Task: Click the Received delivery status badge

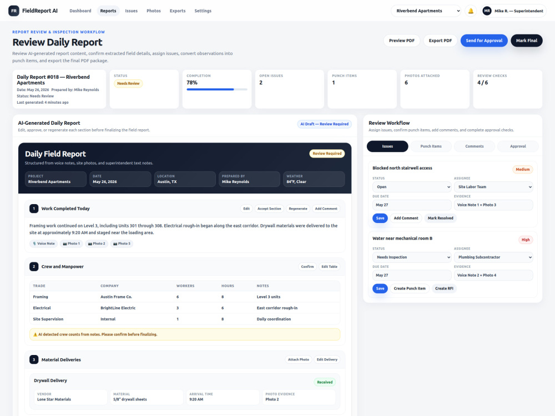Action: pos(325,382)
